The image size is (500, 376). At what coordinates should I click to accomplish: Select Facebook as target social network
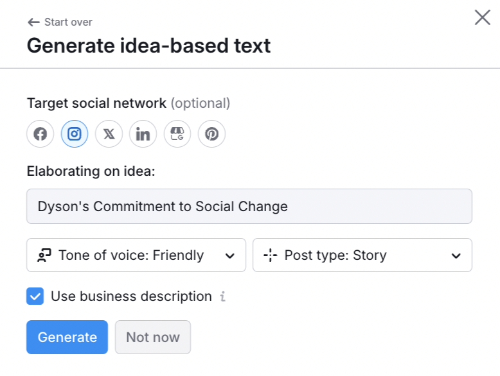click(x=40, y=134)
